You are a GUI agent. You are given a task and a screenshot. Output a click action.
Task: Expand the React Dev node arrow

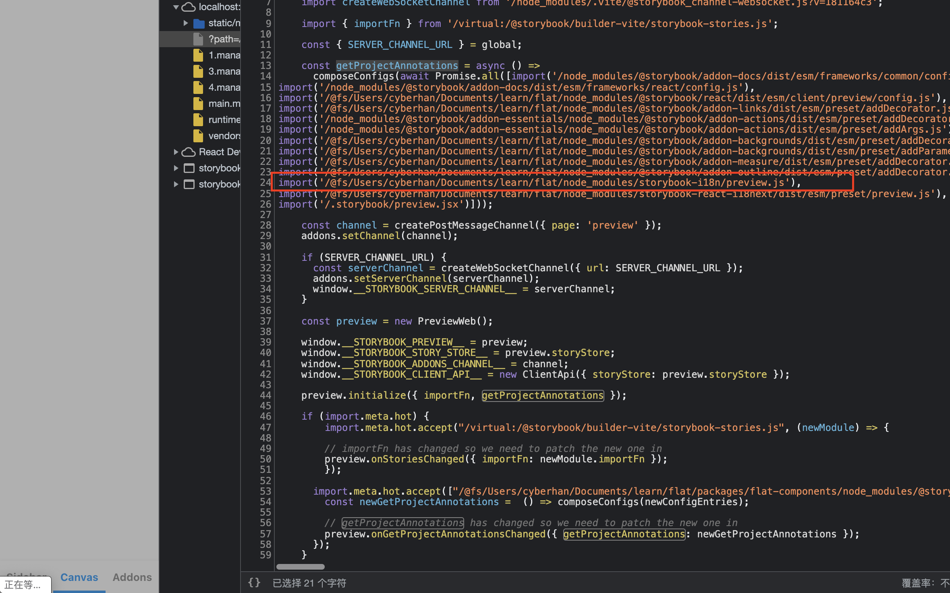176,152
